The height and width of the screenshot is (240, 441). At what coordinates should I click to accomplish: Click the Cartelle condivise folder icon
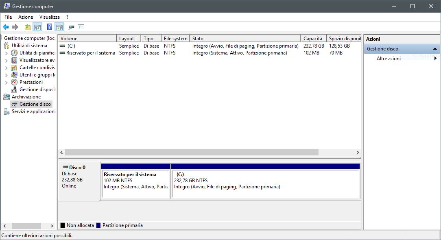(14, 68)
